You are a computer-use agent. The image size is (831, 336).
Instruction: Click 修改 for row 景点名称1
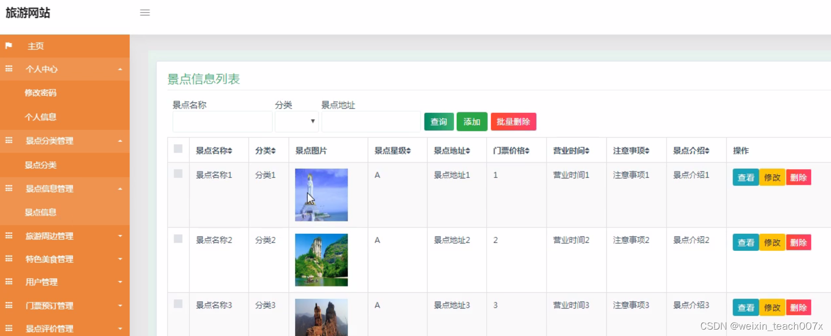coord(772,177)
